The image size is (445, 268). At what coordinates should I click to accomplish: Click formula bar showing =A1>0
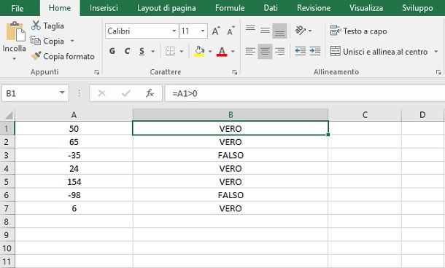(305, 93)
